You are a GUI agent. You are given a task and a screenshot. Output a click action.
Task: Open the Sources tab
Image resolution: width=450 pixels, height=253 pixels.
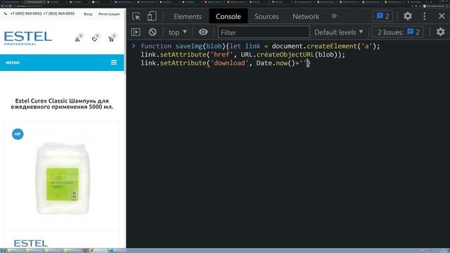[266, 16]
